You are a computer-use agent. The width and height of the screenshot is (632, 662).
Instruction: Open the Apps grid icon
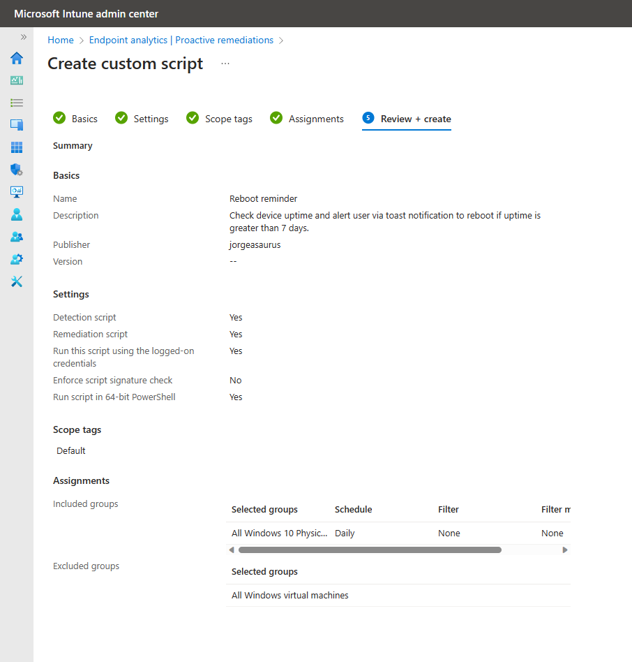coord(17,147)
